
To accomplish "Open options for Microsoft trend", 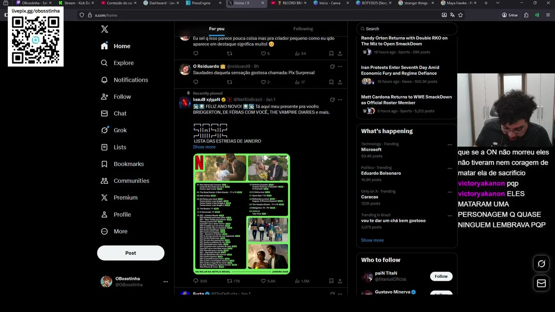I will click(x=450, y=145).
